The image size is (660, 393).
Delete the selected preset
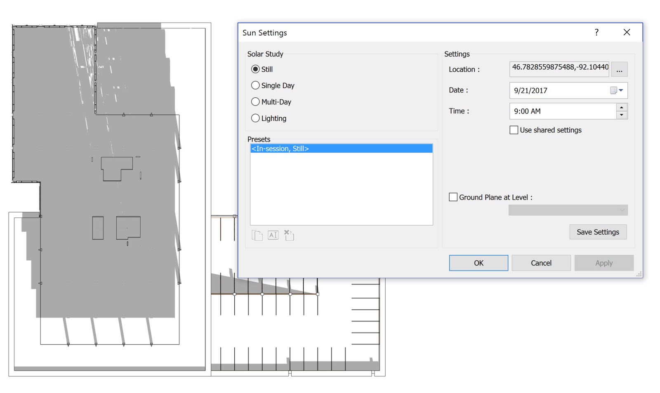point(288,235)
